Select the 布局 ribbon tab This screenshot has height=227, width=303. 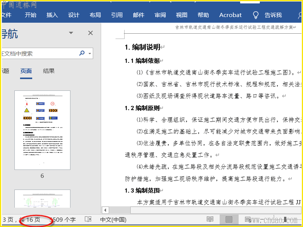95,15
